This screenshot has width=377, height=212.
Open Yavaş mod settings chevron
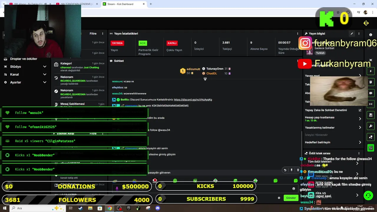point(360,76)
